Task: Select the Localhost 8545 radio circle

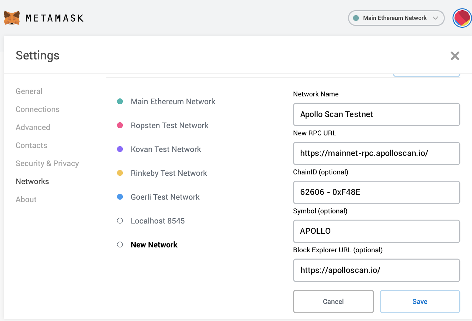Action: click(120, 221)
